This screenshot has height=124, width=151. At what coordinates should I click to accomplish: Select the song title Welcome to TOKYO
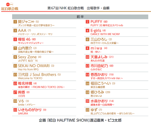[30, 78]
